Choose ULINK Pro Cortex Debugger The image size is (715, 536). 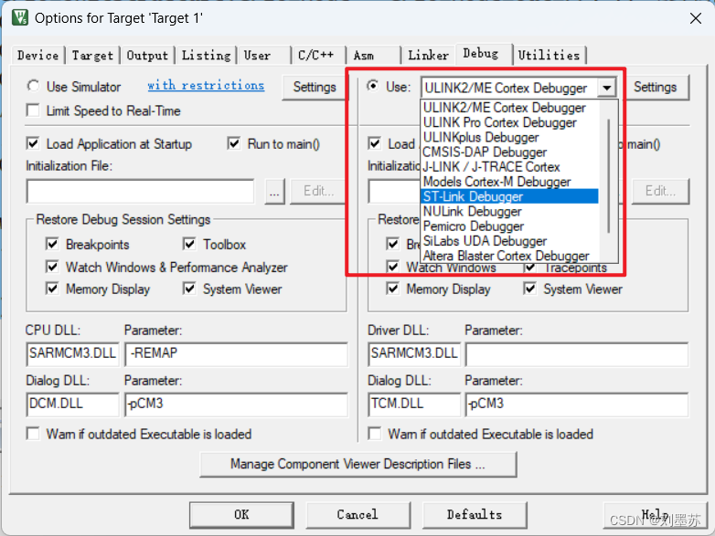pyautogui.click(x=509, y=122)
